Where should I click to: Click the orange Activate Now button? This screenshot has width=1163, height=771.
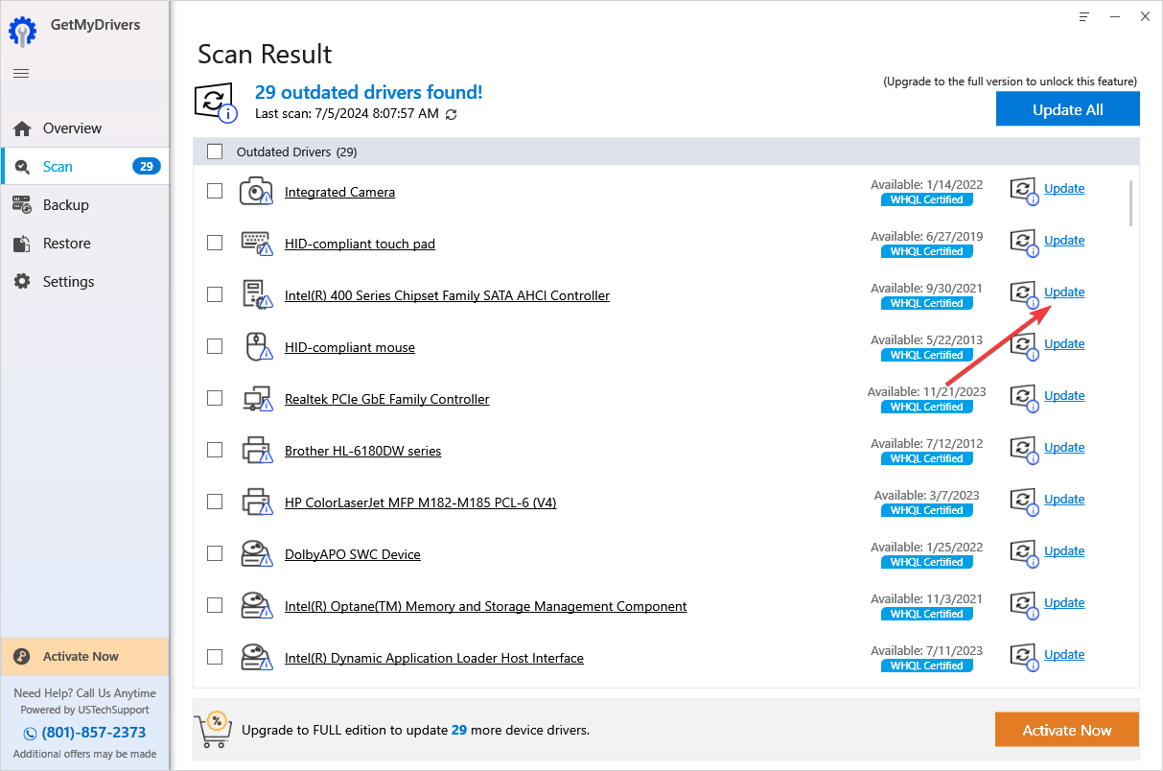click(1067, 730)
